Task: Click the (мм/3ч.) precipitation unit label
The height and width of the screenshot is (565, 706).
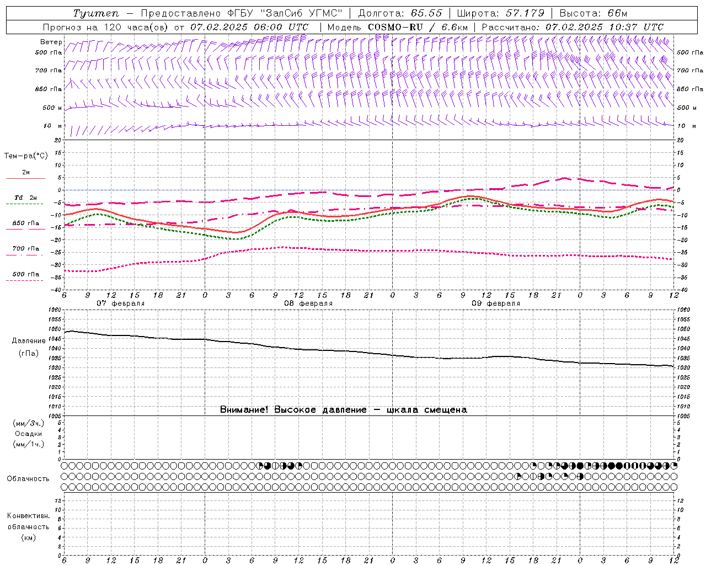Action: tap(29, 423)
